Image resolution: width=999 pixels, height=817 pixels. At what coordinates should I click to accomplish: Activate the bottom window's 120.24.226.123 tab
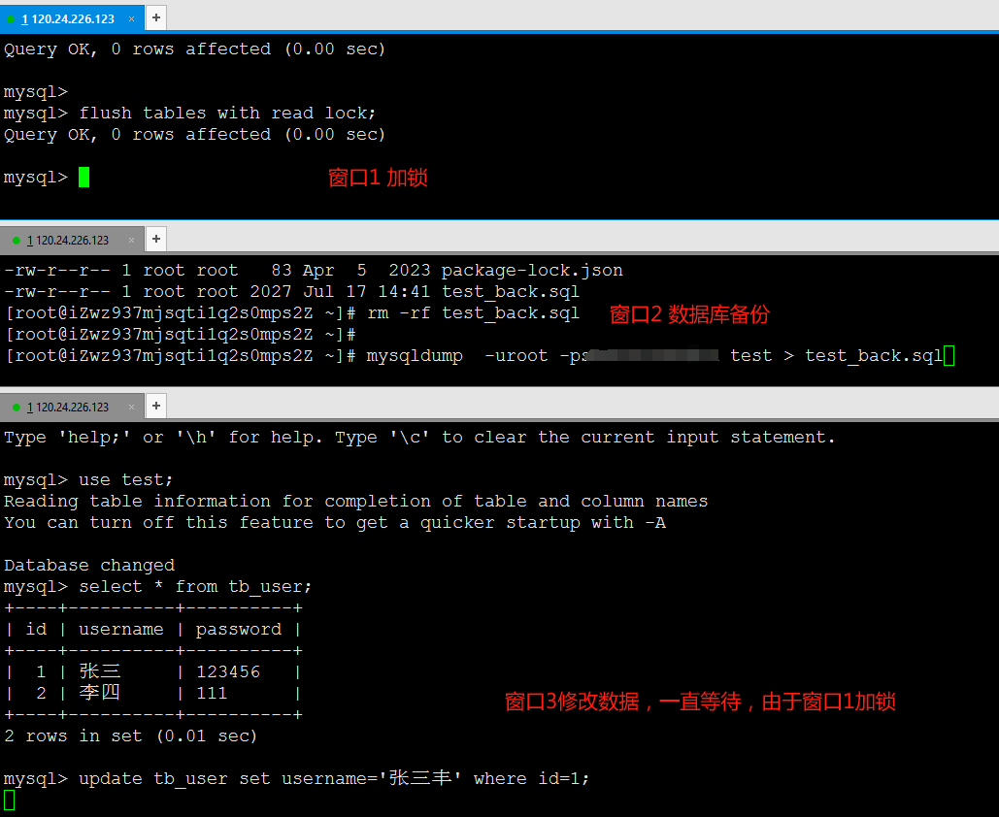(x=72, y=408)
